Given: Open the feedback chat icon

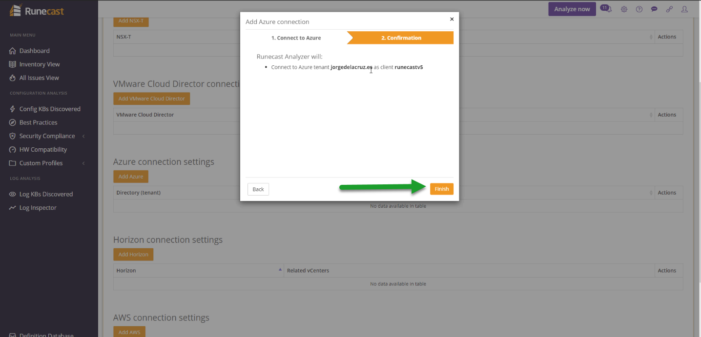Looking at the screenshot, I should coord(654,9).
